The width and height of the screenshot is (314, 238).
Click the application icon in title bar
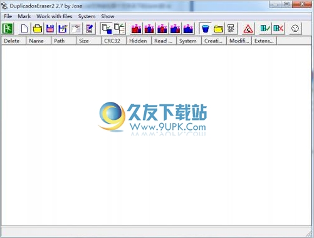click(x=4, y=6)
